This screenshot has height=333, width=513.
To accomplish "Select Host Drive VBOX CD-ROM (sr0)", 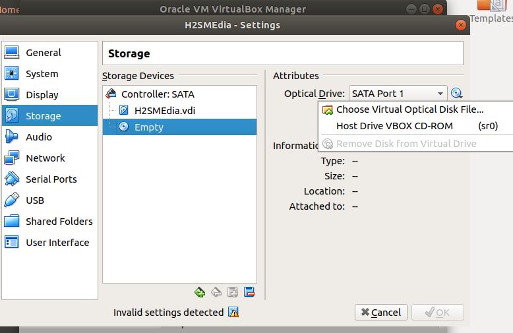I will (415, 126).
